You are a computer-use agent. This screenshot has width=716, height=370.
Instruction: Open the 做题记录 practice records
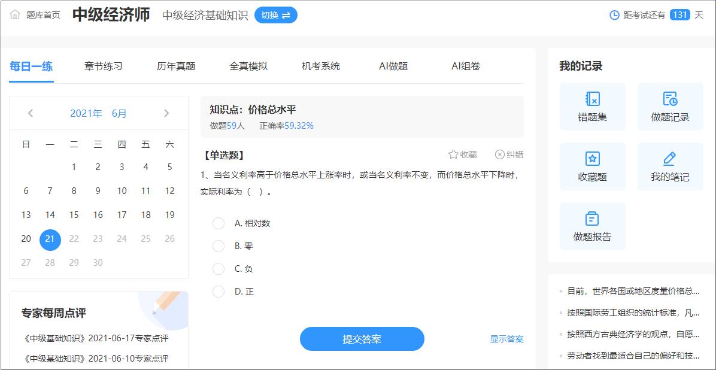(x=670, y=106)
